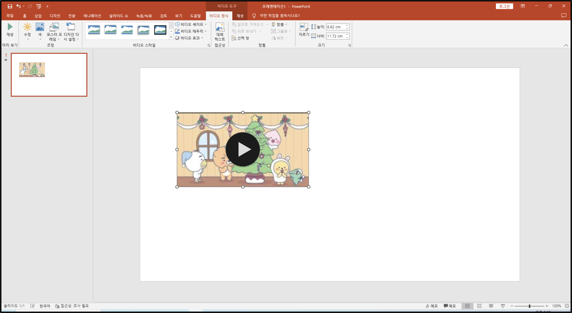The image size is (572, 313).
Task: Decrease width with spinner down arrow
Action: (347, 38)
